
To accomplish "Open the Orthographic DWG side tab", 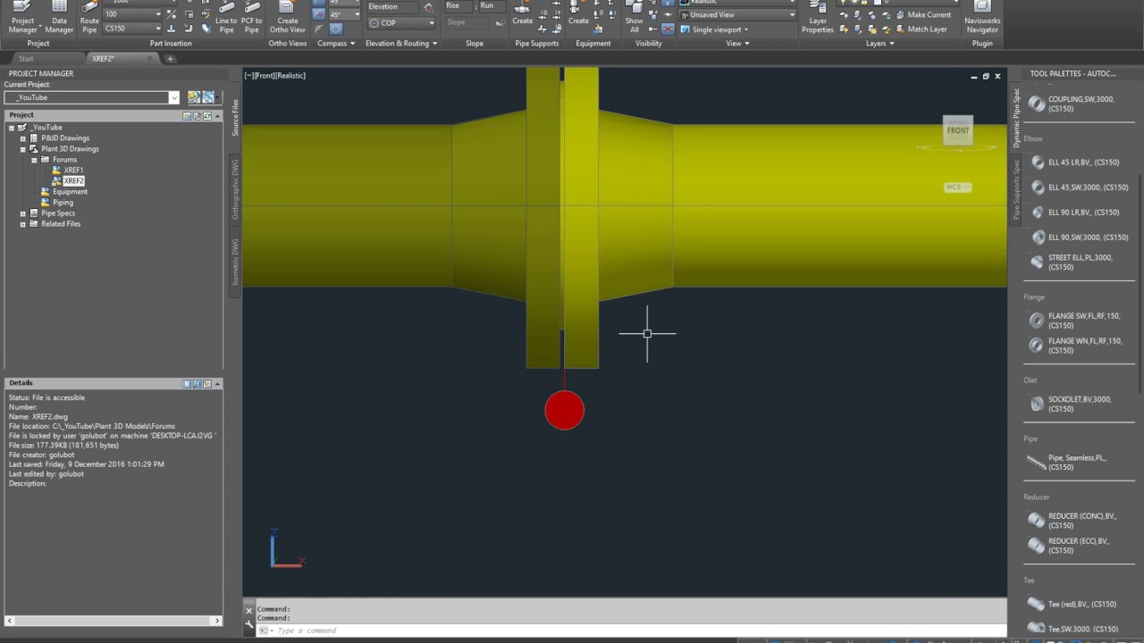I will coord(236,188).
